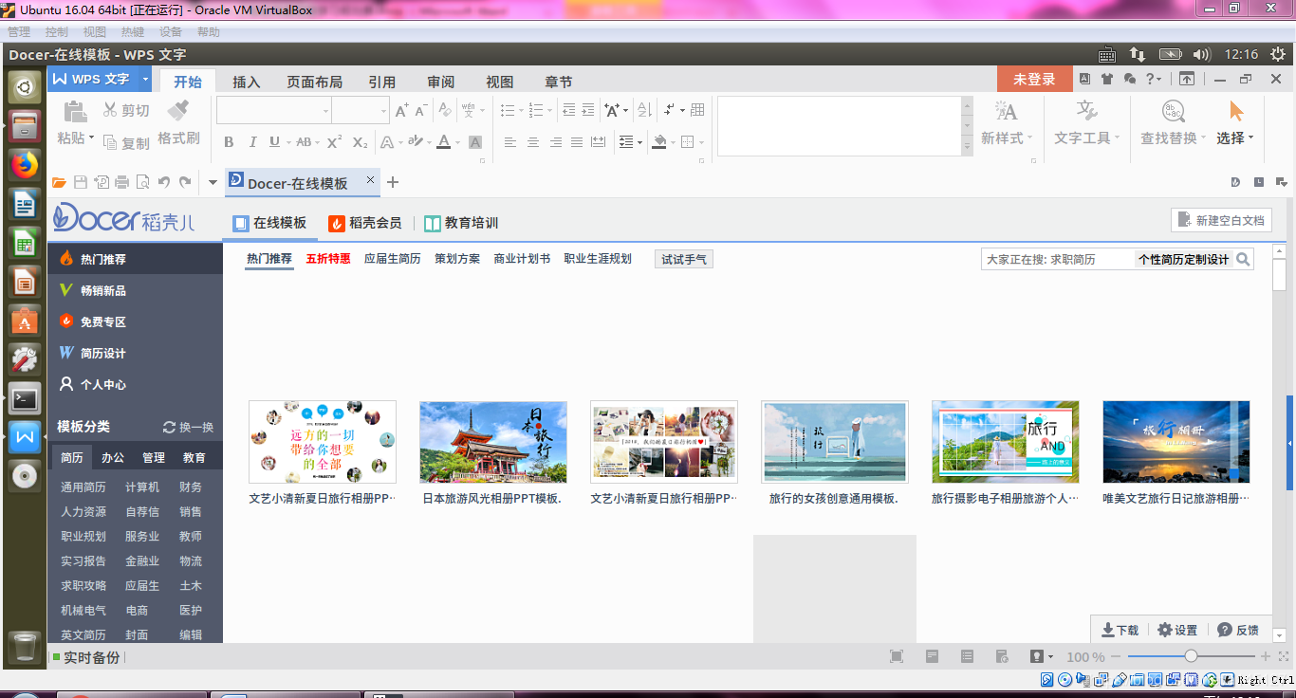Screen dimensions: 1296x698
Task: Toggle Bold formatting
Action: [x=229, y=142]
